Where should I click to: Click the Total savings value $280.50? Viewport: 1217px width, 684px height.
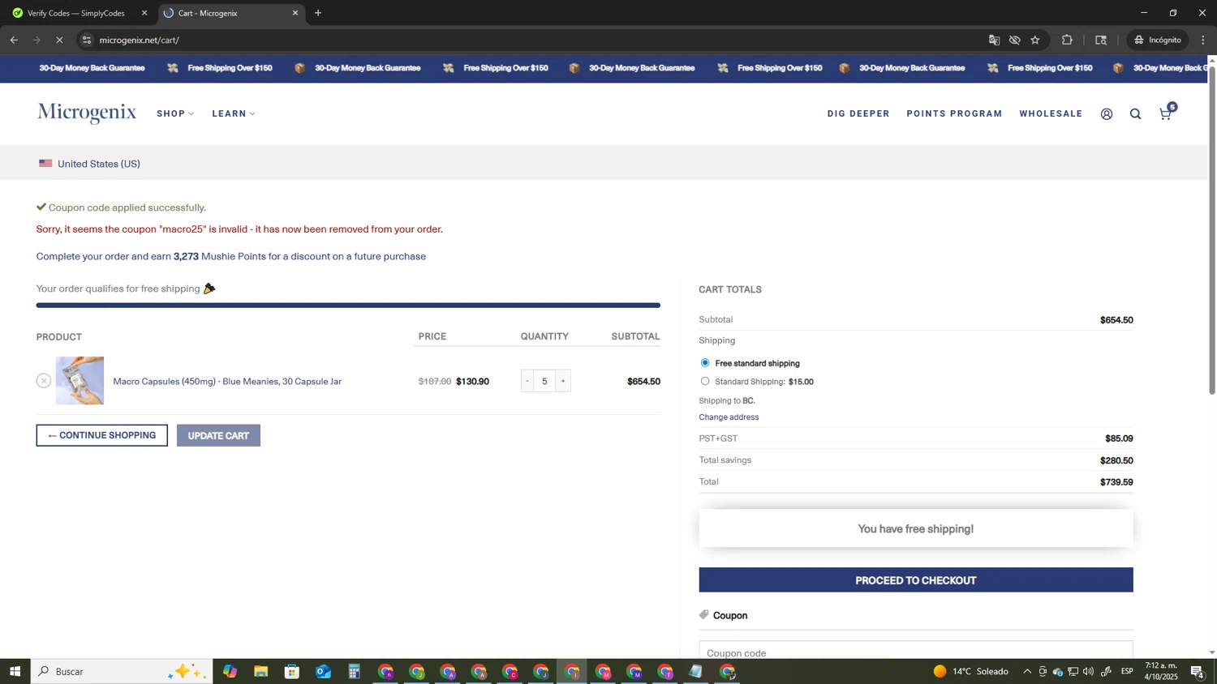point(1116,460)
